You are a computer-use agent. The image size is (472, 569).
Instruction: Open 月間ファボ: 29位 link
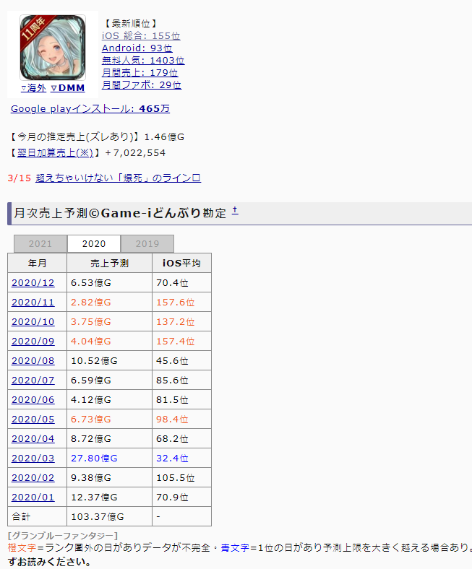pyautogui.click(x=142, y=85)
